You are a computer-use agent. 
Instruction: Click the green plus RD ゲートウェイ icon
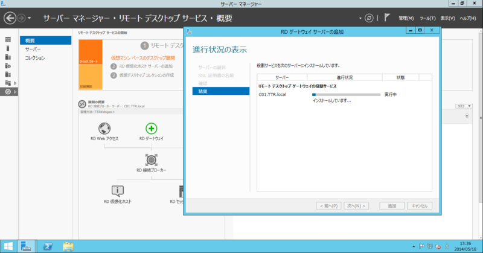click(152, 129)
